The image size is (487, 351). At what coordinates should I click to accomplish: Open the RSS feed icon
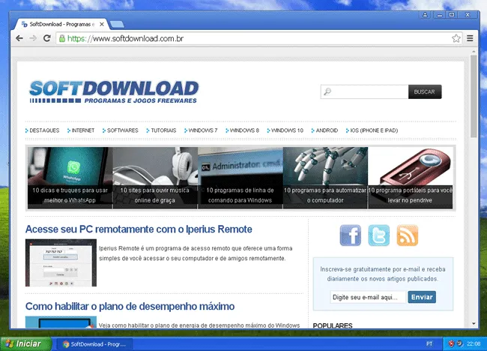pos(408,235)
